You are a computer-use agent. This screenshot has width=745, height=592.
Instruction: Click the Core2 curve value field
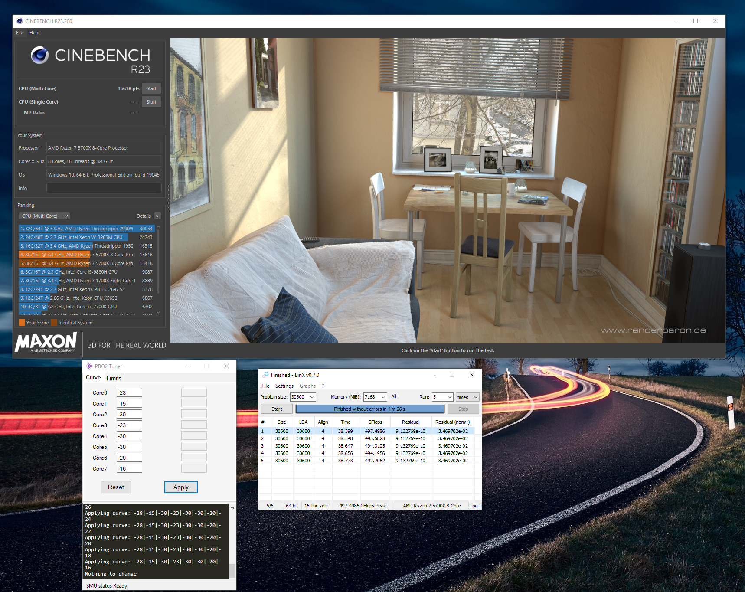(129, 414)
